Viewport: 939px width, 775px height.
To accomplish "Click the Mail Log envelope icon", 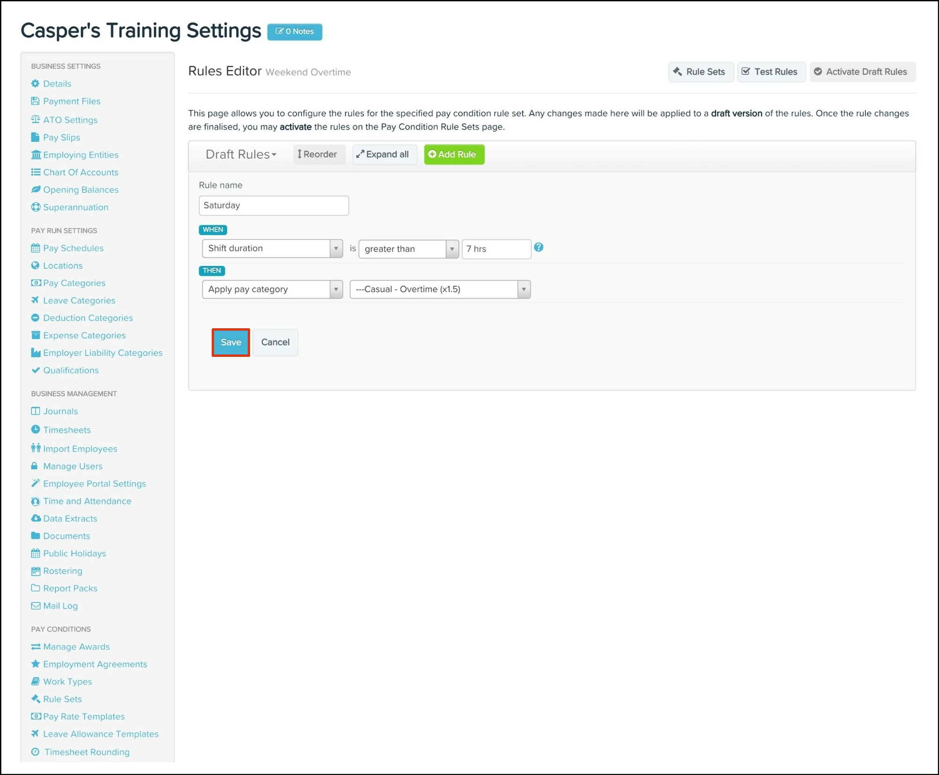I will [x=36, y=605].
